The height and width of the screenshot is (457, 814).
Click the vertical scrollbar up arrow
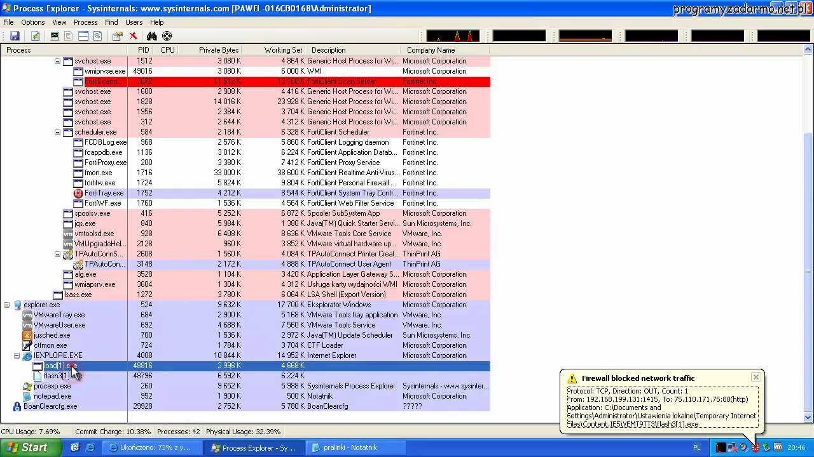click(x=808, y=50)
